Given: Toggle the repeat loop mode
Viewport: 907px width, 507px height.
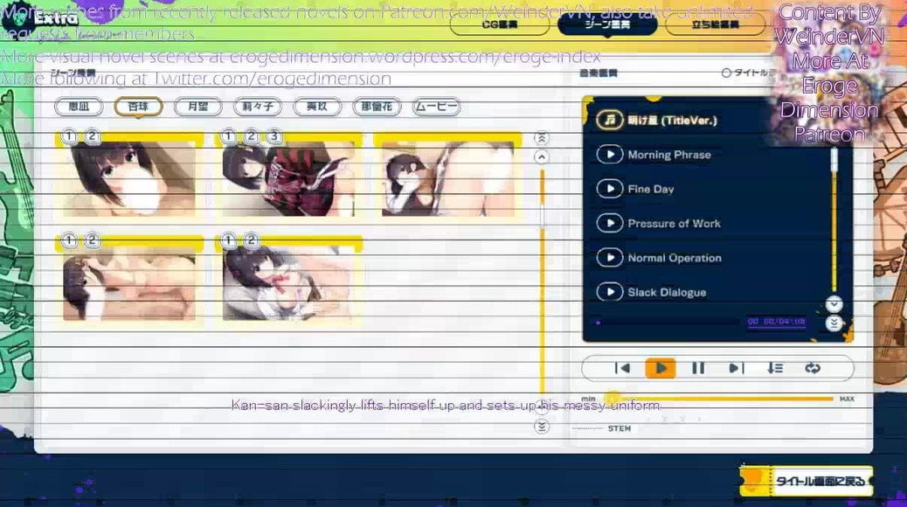Looking at the screenshot, I should [x=813, y=368].
